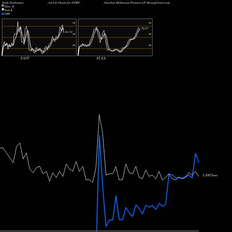Click the FAST chart label
Screen dimensions: 232x232
pos(25,58)
